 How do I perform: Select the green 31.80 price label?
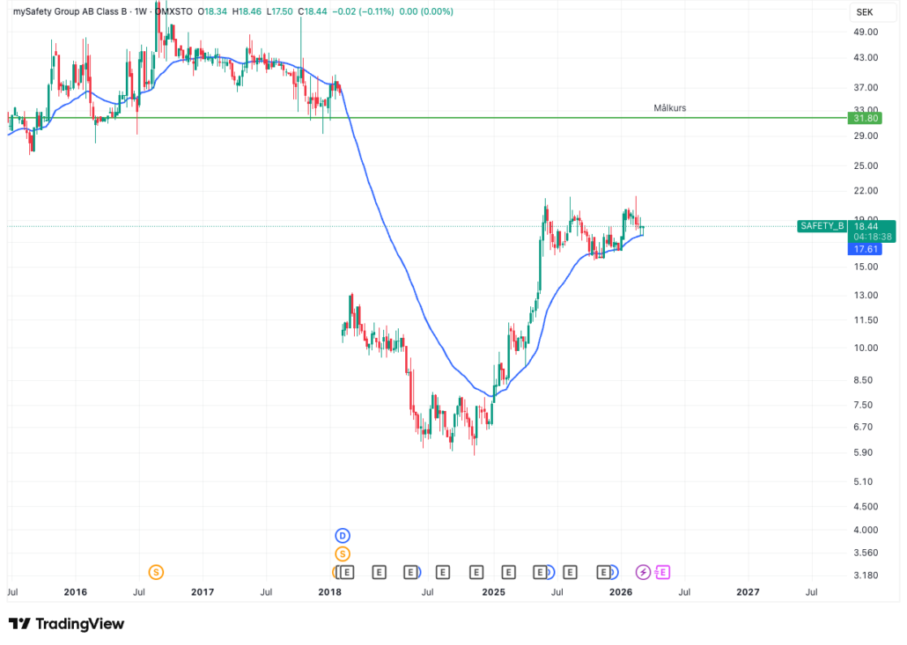click(862, 118)
